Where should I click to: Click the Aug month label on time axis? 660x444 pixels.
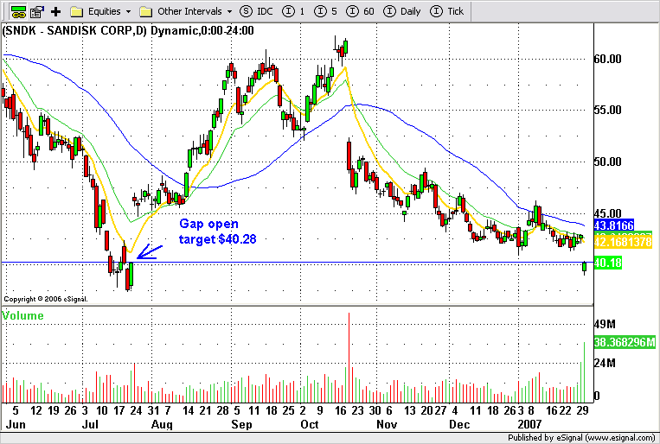[x=162, y=425]
